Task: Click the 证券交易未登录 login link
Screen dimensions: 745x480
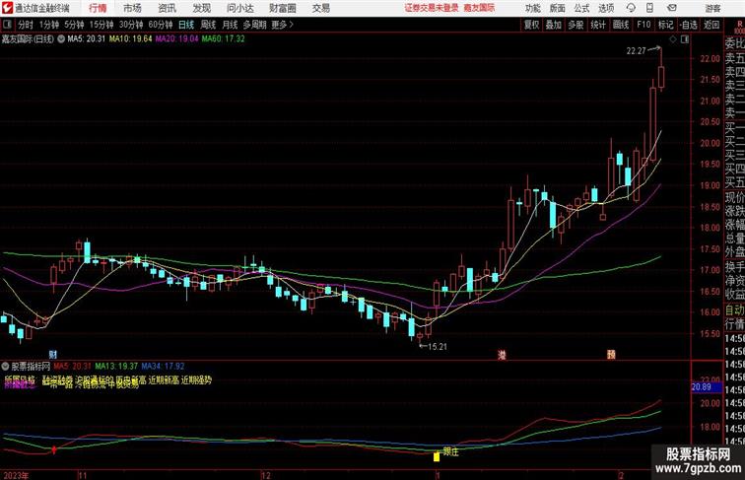Action: coord(432,8)
